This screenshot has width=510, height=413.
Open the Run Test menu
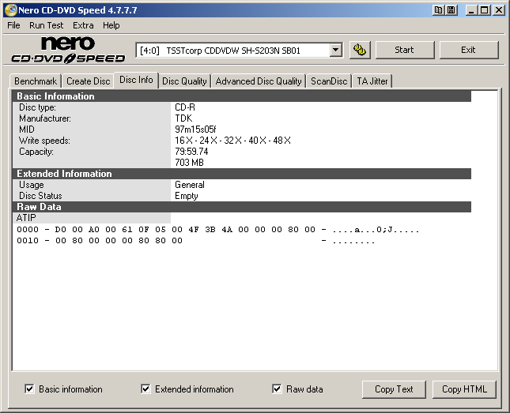coord(47,25)
